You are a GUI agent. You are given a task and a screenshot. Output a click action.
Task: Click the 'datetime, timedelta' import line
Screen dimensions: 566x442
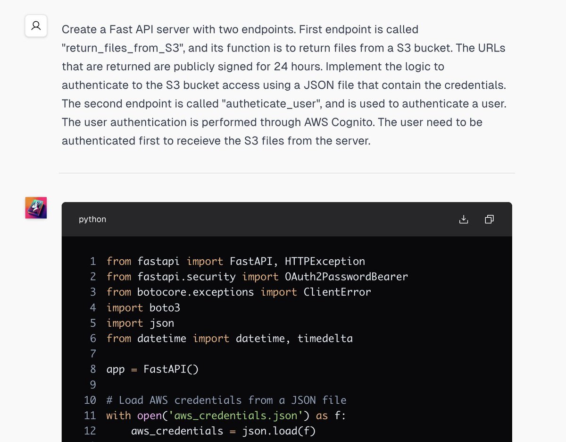coord(230,339)
